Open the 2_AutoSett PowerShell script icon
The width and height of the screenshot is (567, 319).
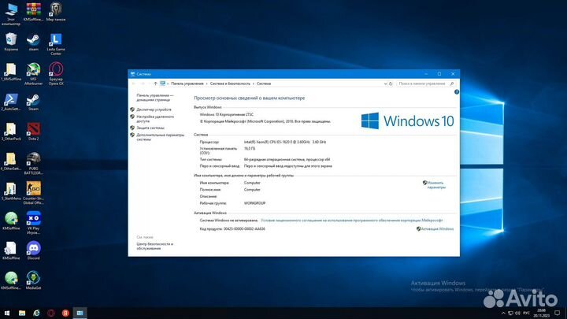click(x=11, y=102)
